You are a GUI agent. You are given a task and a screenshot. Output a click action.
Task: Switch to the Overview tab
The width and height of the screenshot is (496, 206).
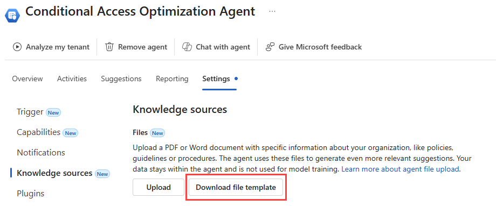(27, 79)
